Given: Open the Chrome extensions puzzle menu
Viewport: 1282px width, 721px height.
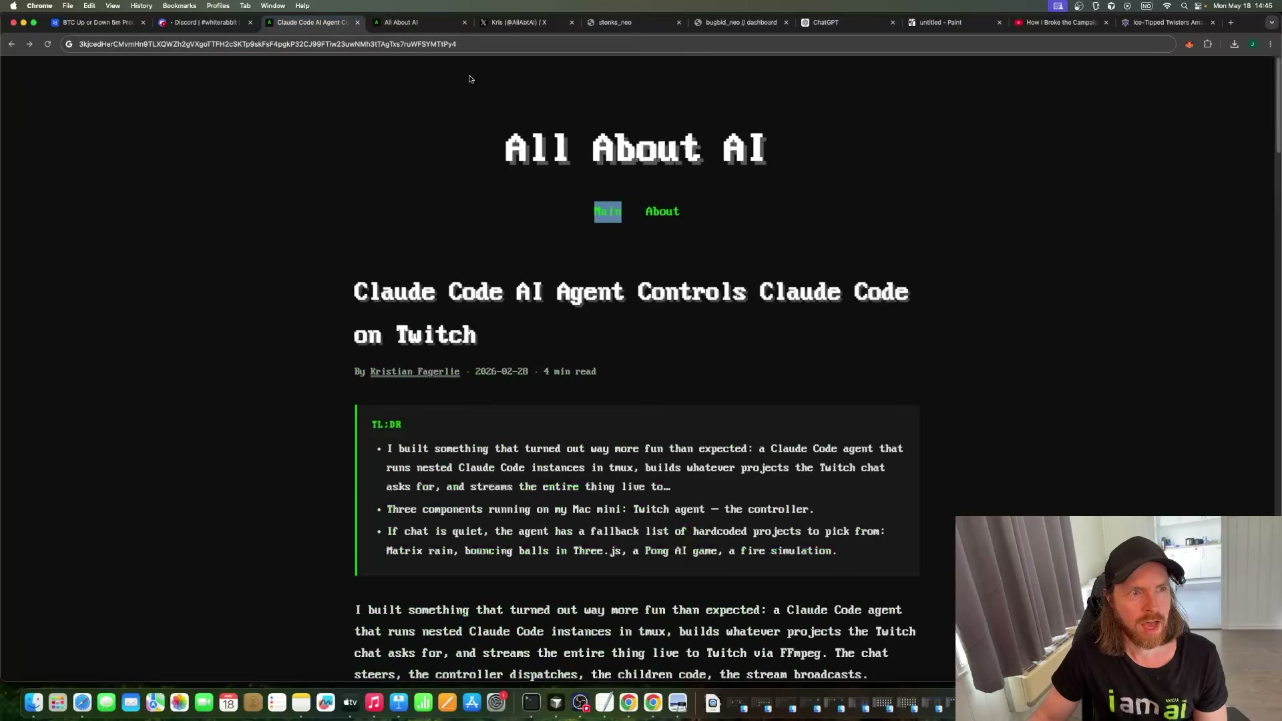Looking at the screenshot, I should coord(1207,44).
